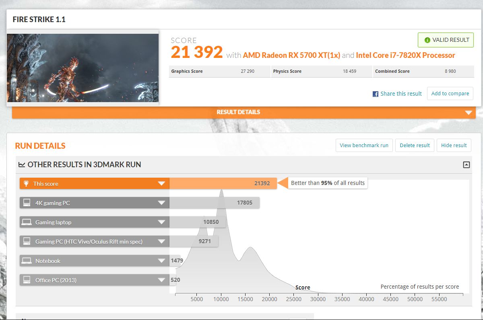
Task: Click the large 21 392 score number
Action: coord(197,52)
